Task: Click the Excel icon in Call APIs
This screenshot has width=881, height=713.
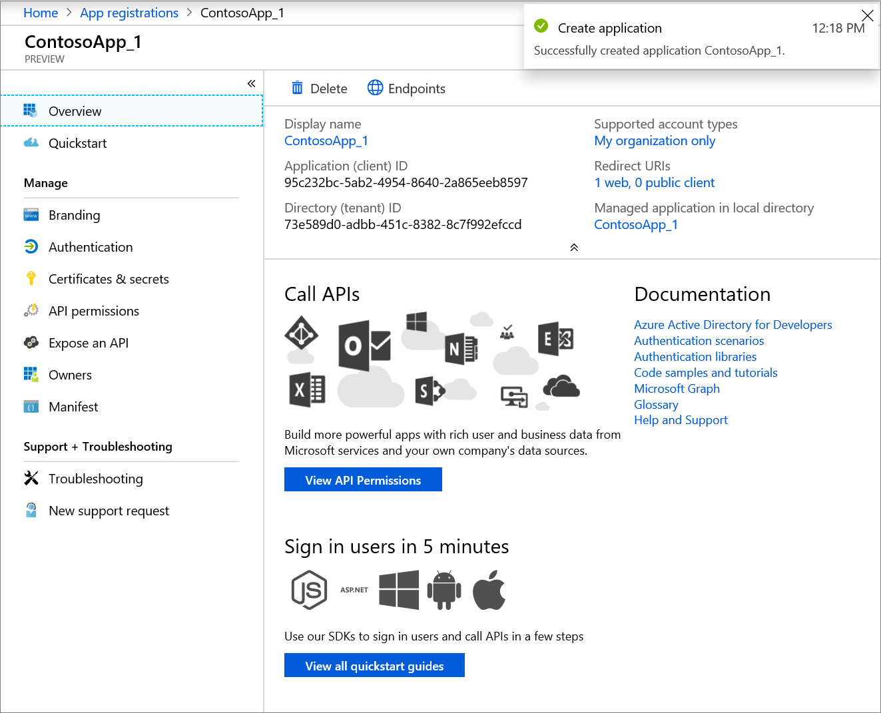Action: tap(307, 390)
